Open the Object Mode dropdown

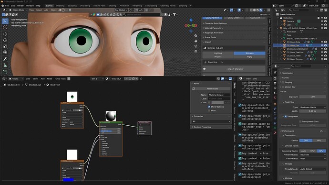[x=18, y=10]
